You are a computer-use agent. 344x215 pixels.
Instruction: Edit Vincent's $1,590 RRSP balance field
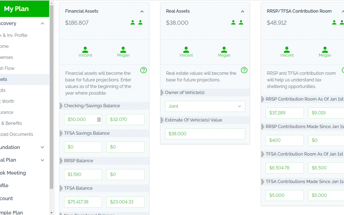(83, 175)
